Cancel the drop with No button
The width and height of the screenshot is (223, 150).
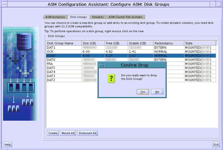pyautogui.click(x=157, y=92)
